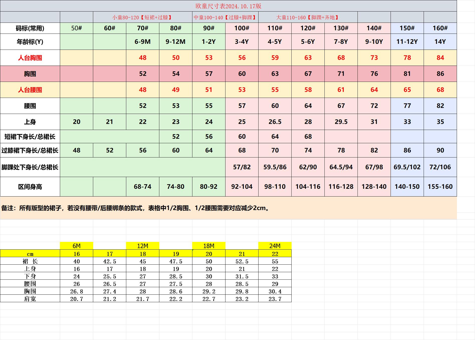Click the red 84 value in 人台胸围 row
This screenshot has width=475, height=340.
click(440, 58)
